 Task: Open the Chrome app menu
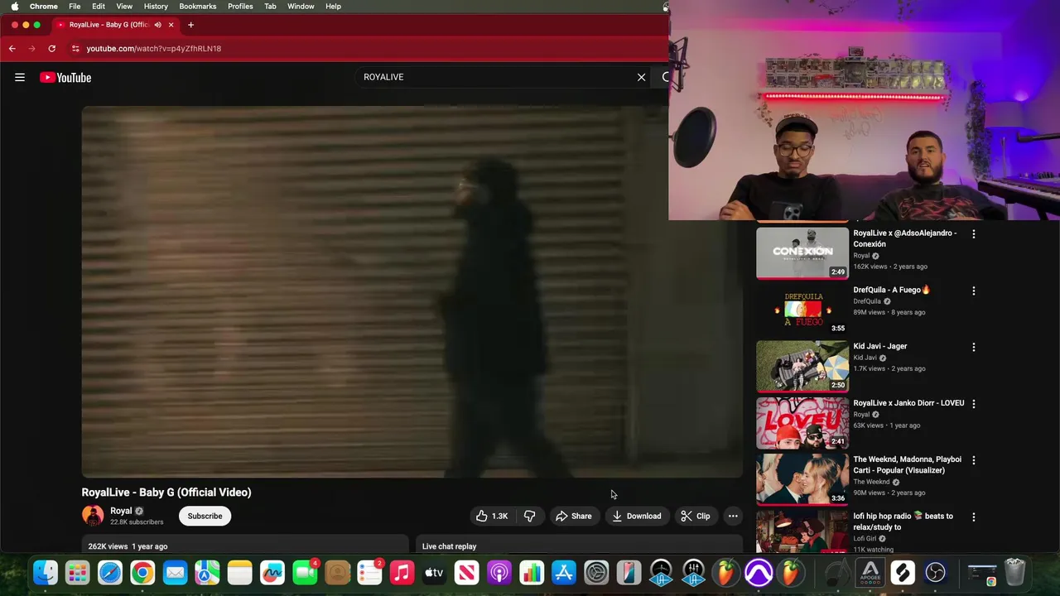[x=44, y=6]
